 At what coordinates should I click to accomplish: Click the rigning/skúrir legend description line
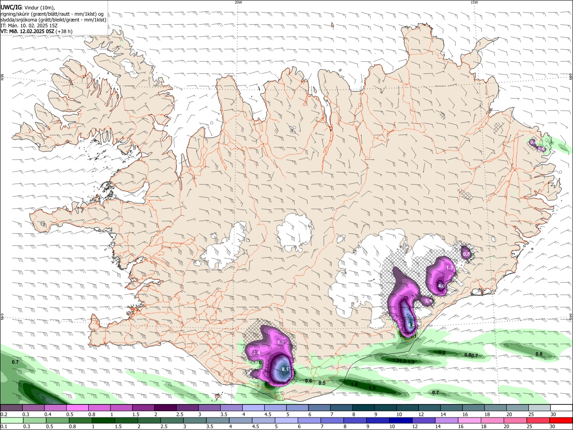[51, 13]
